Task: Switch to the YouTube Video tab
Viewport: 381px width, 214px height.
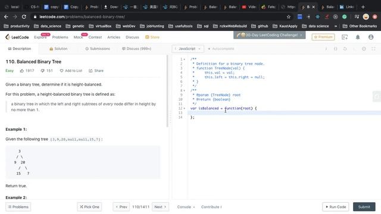Action: point(249,7)
